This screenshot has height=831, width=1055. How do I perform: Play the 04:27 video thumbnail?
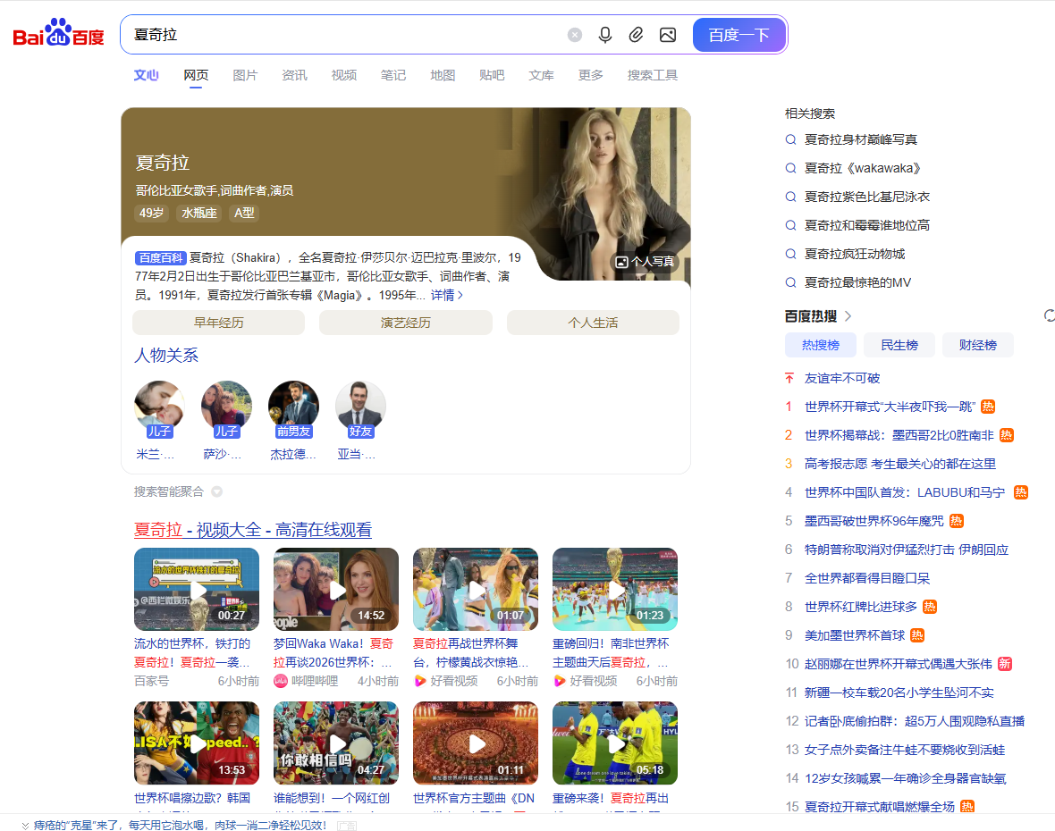point(336,743)
